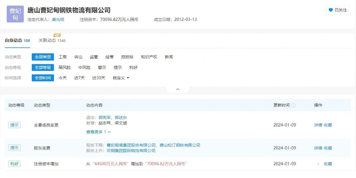Filter dynamics by 工商
This screenshot has width=356, height=178.
tap(62, 57)
